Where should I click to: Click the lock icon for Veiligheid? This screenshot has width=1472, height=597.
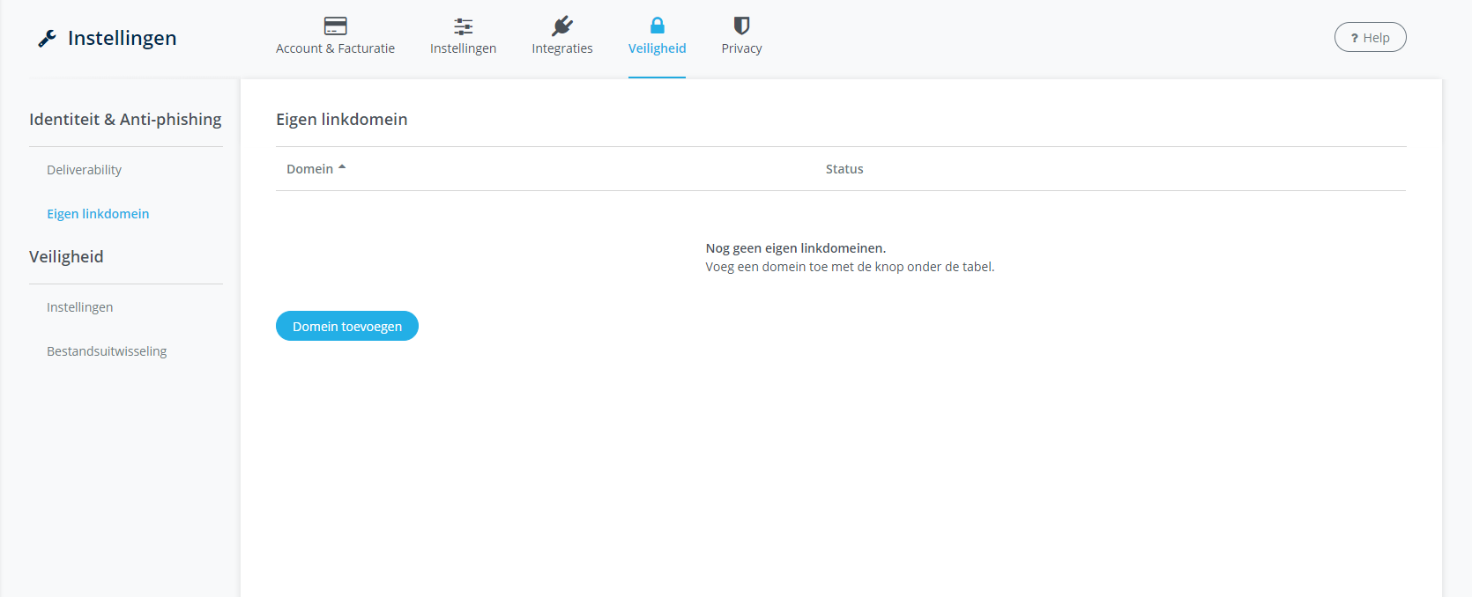(657, 26)
